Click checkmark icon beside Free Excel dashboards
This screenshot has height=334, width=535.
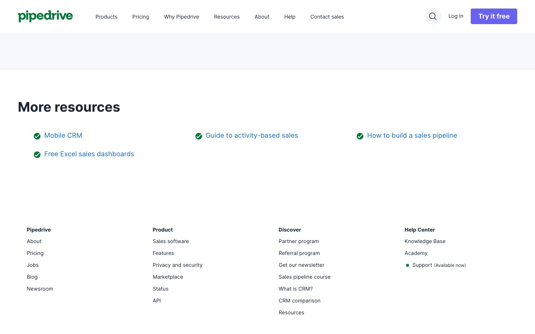[37, 155]
